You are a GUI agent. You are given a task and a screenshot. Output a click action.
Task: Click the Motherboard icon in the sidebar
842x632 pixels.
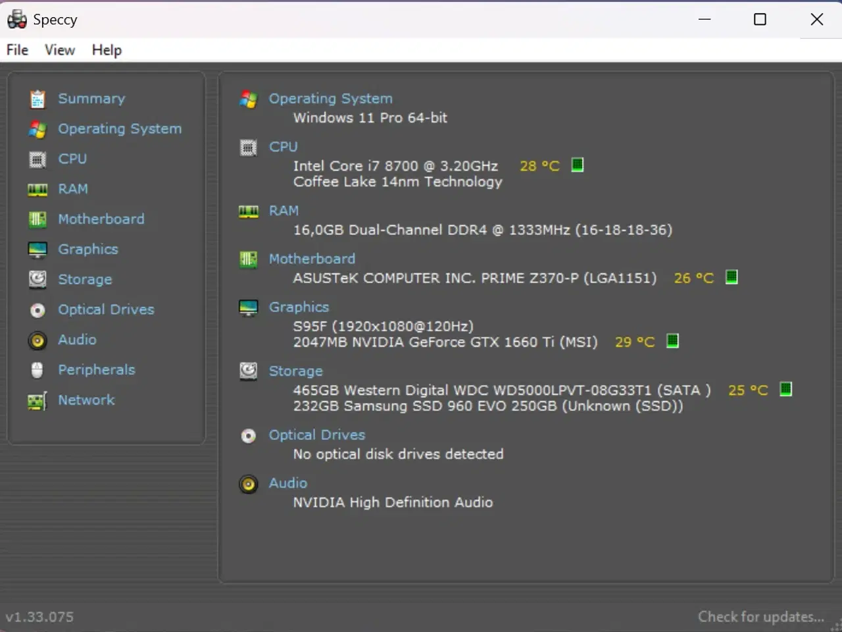37,219
